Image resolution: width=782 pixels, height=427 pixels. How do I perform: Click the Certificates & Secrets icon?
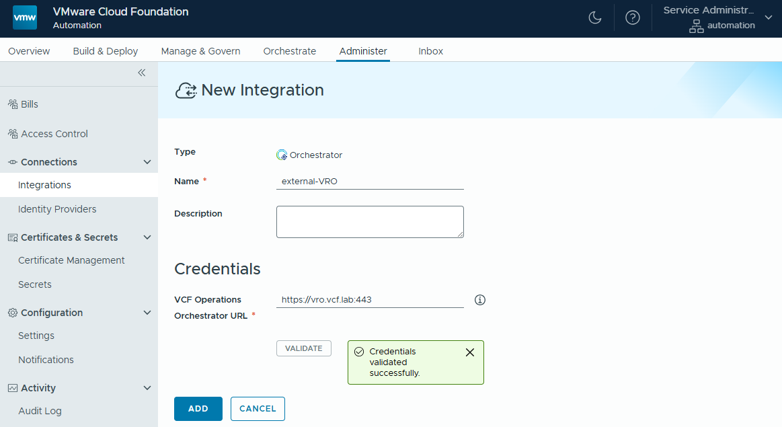tap(13, 237)
